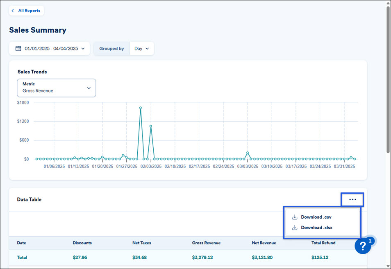Image resolution: width=391 pixels, height=269 pixels.
Task: Navigate back using the All Reports link
Action: pos(29,10)
